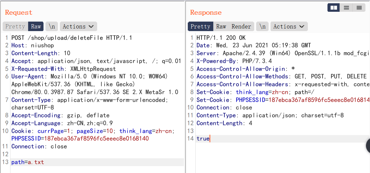This screenshot has width=370, height=173.
Task: Open the Request Actions dropdown
Action: pos(78,26)
